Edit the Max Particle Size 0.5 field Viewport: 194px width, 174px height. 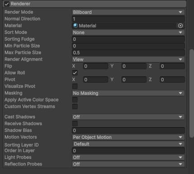128,53
